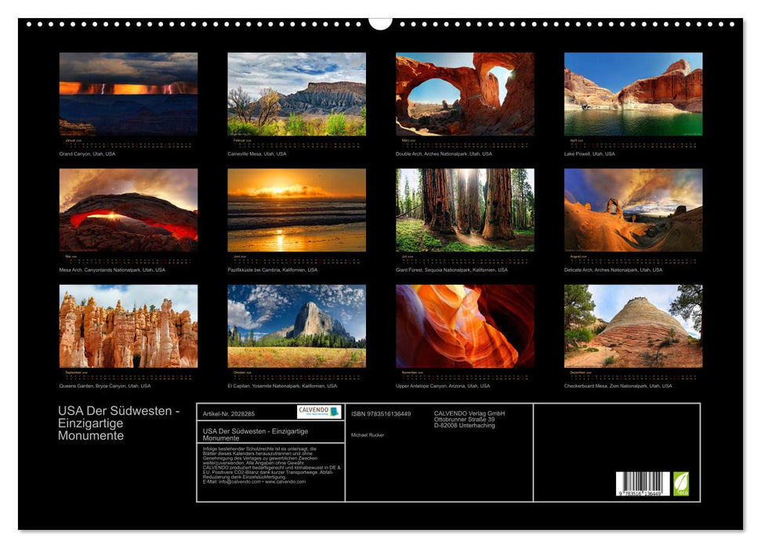761x548 pixels.
Task: Click the Artikel-Nr. 2028285 field
Action: point(228,414)
